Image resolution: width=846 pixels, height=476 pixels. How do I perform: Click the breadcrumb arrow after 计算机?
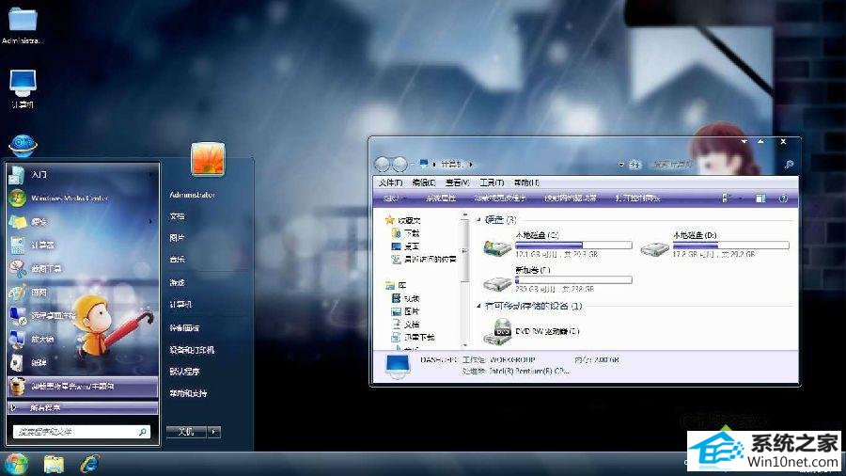471,164
